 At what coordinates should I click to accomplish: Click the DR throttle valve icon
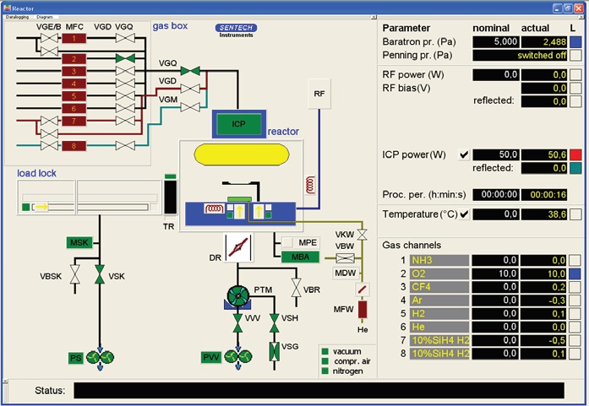click(238, 247)
